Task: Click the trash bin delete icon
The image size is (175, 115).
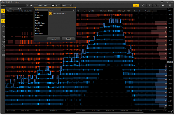Action: [x=163, y=5]
